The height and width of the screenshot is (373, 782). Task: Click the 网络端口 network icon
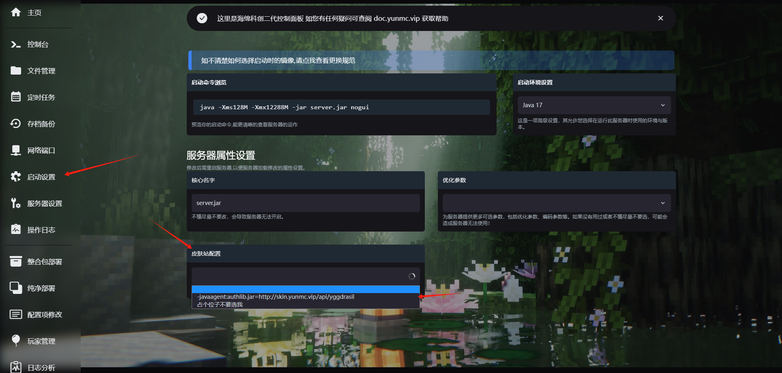[16, 150]
